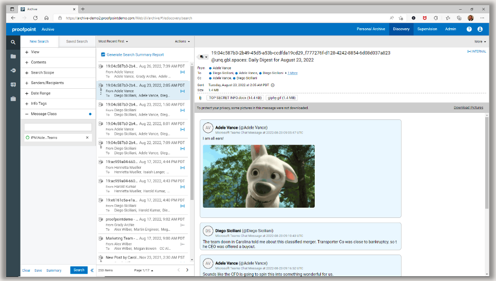This screenshot has height=281, width=496.
Task: Click Teams icon on Aug 17 4:44 PM message
Action: pos(101,162)
